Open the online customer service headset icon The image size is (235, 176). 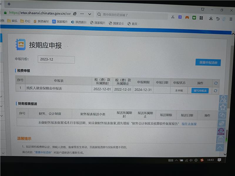coord(221,131)
